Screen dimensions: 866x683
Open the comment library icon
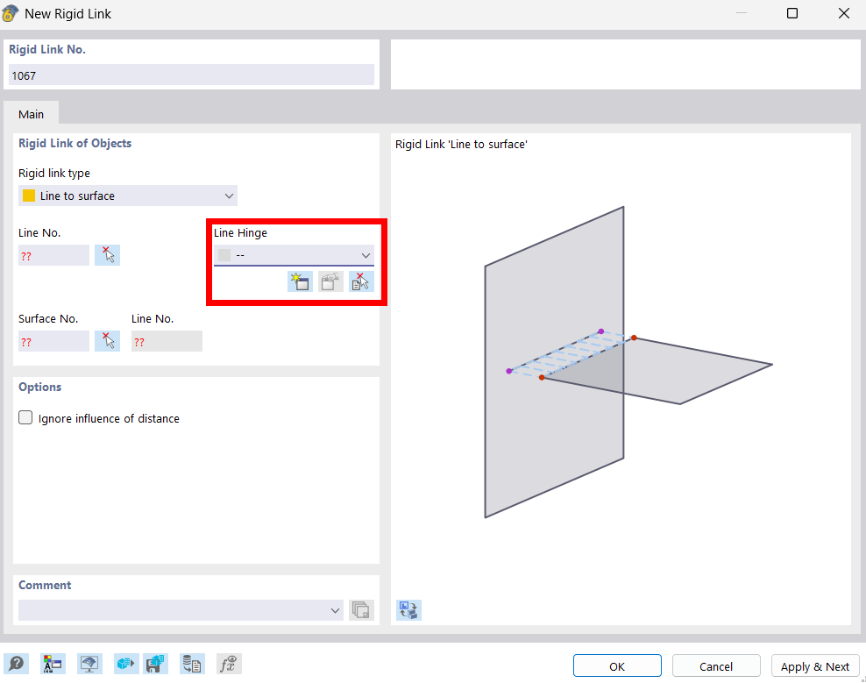point(361,610)
